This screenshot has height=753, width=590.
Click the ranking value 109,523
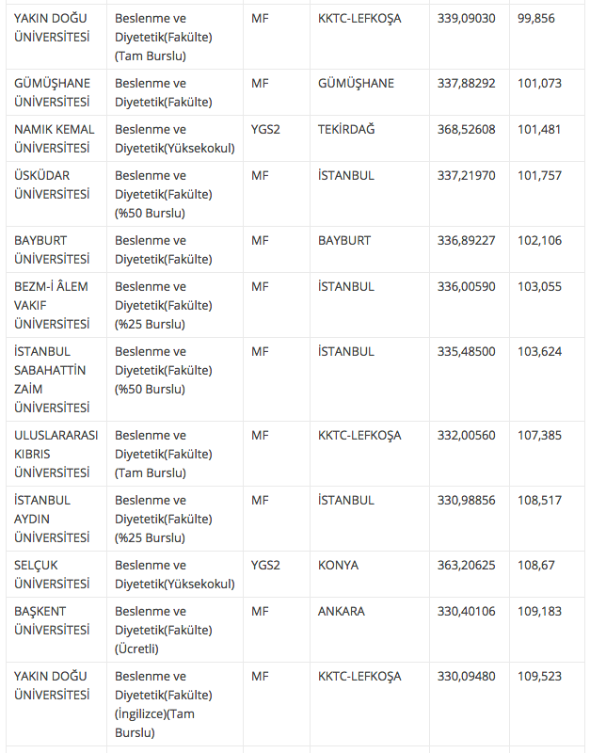point(539,676)
